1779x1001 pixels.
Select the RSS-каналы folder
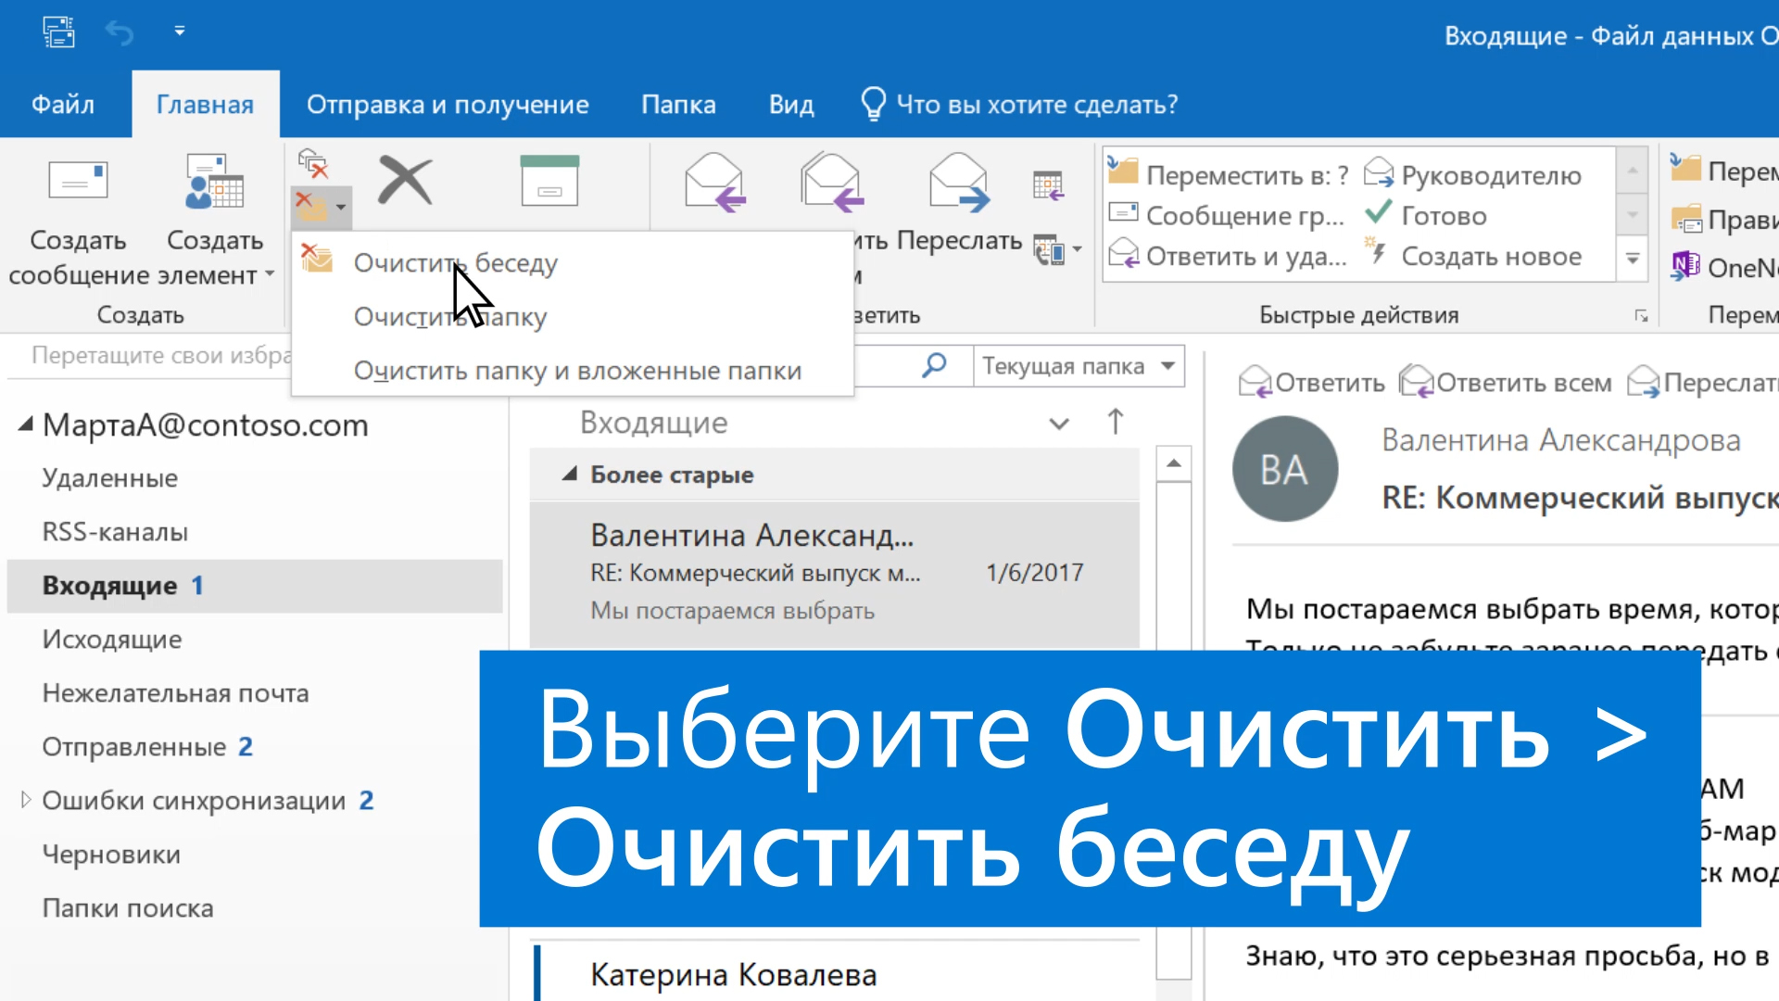coord(115,532)
